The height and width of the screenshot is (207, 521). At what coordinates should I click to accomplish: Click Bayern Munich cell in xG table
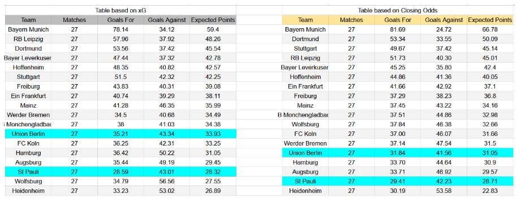28,29
